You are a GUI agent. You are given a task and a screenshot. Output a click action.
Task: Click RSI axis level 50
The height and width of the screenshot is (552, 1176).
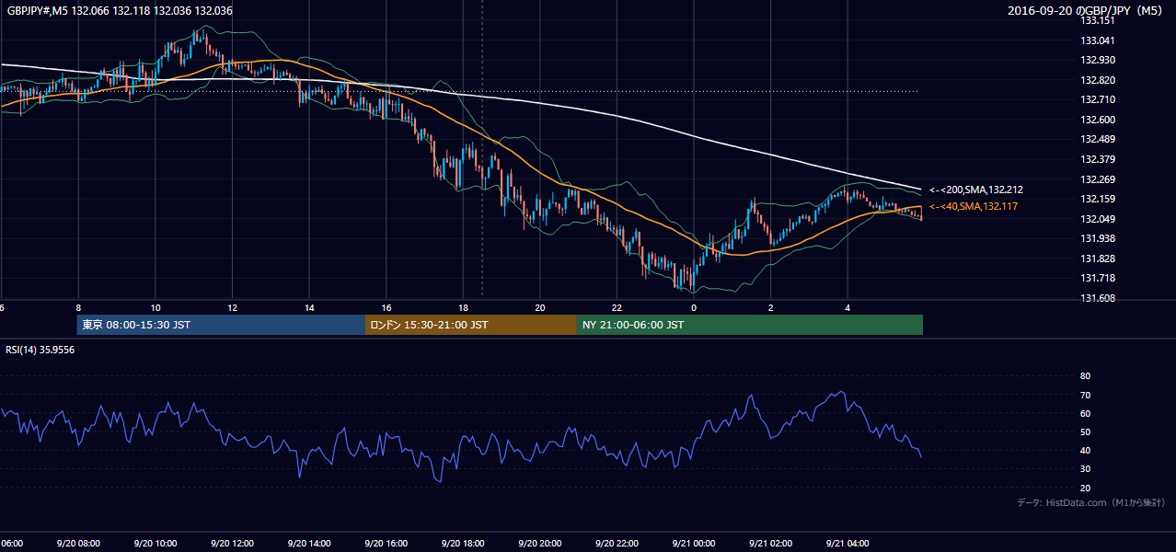coord(1086,432)
